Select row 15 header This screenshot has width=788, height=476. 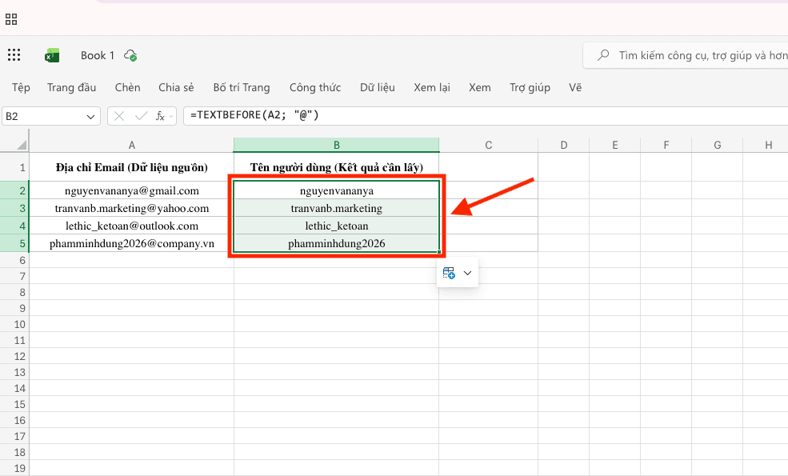pos(14,404)
